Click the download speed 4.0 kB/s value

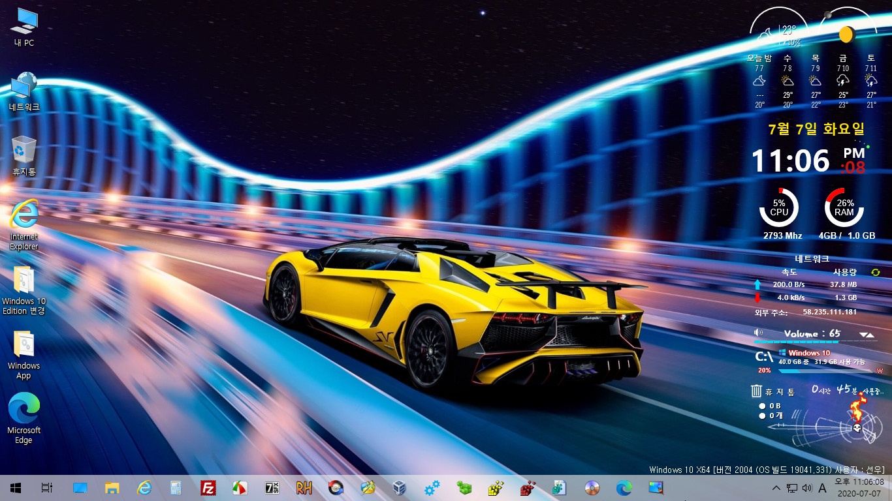click(791, 297)
